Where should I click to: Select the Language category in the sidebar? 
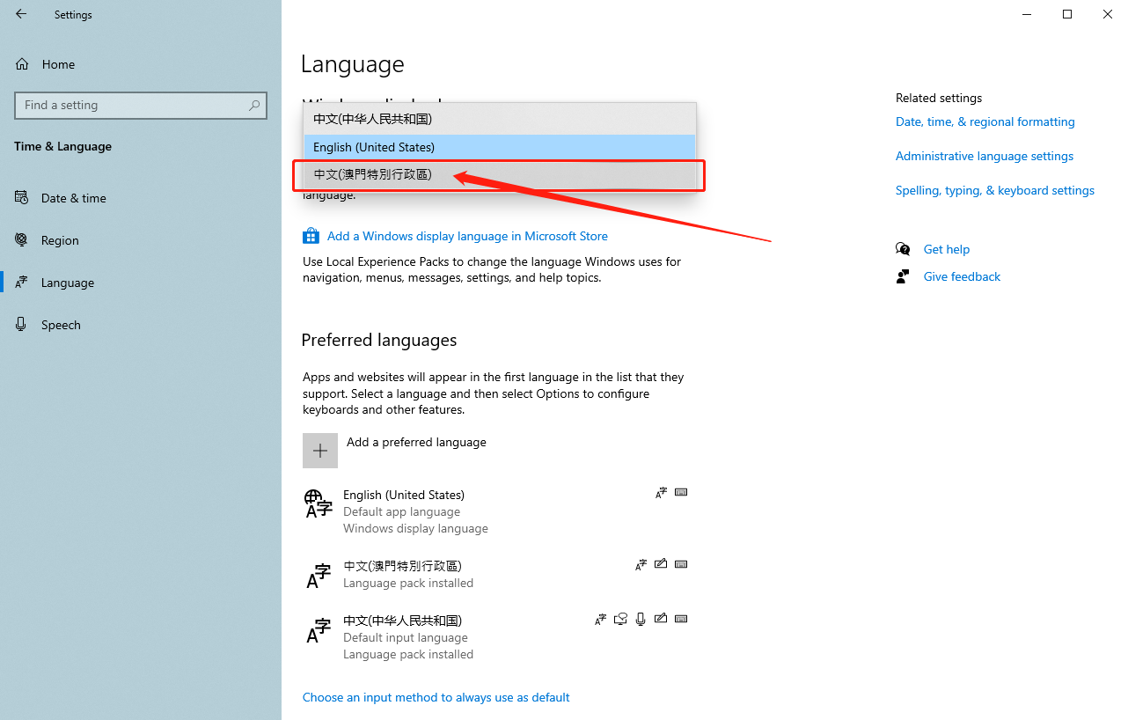68,283
